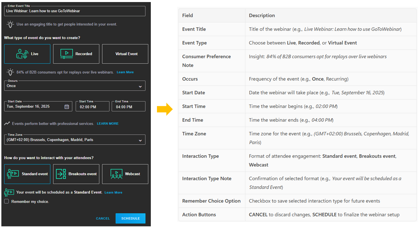
Task: Select the Webcast interaction card
Action: click(125, 174)
